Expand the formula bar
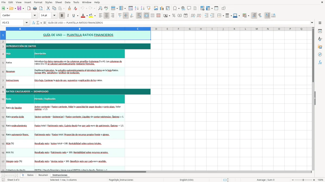325x182 pixels. click(312, 23)
